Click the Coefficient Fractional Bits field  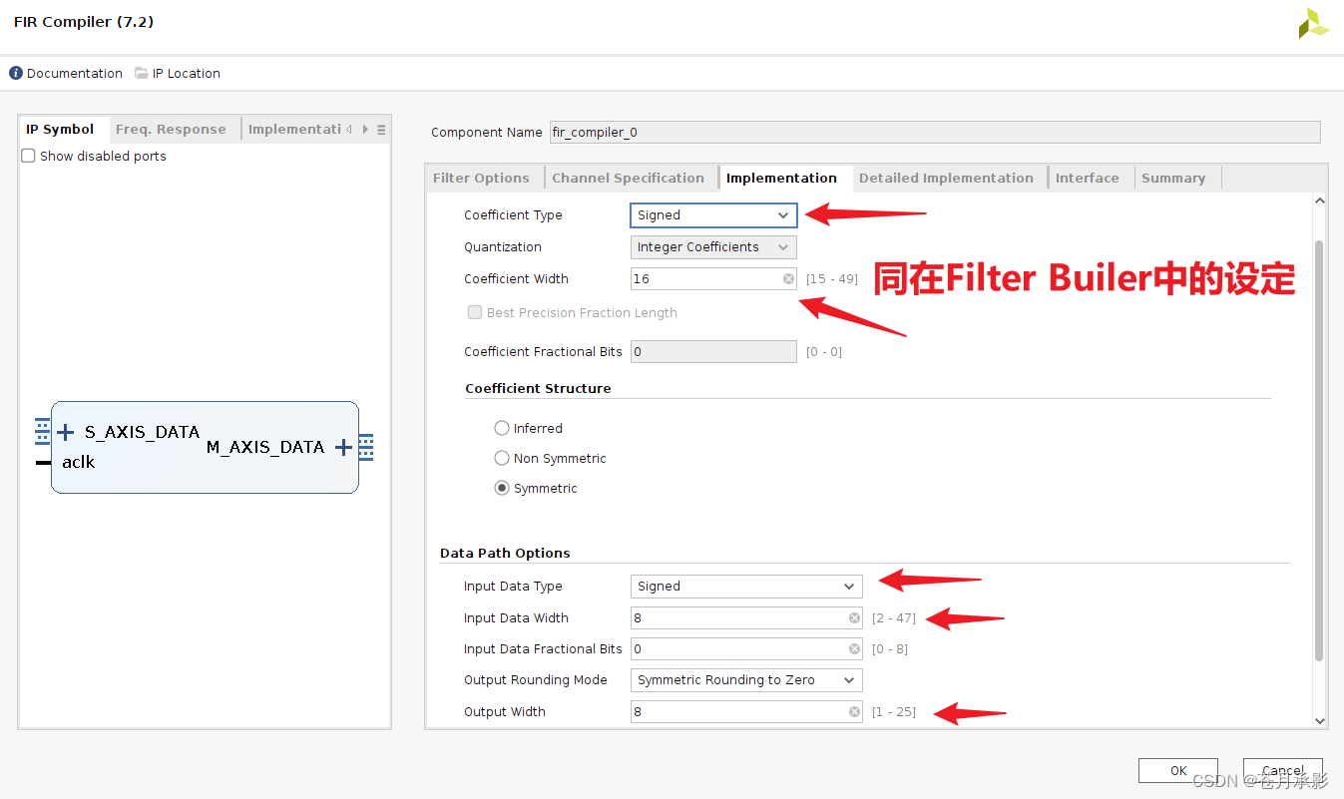pos(713,352)
